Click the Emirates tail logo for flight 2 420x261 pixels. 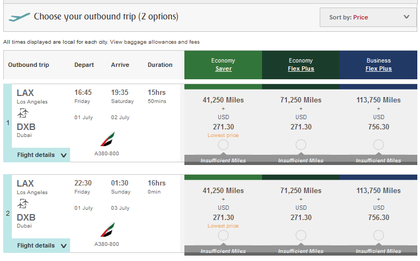108,230
